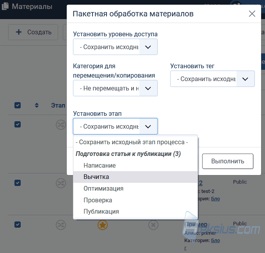Toggle the select-all checkbox in header
This screenshot has height=253, width=265.
point(18,105)
